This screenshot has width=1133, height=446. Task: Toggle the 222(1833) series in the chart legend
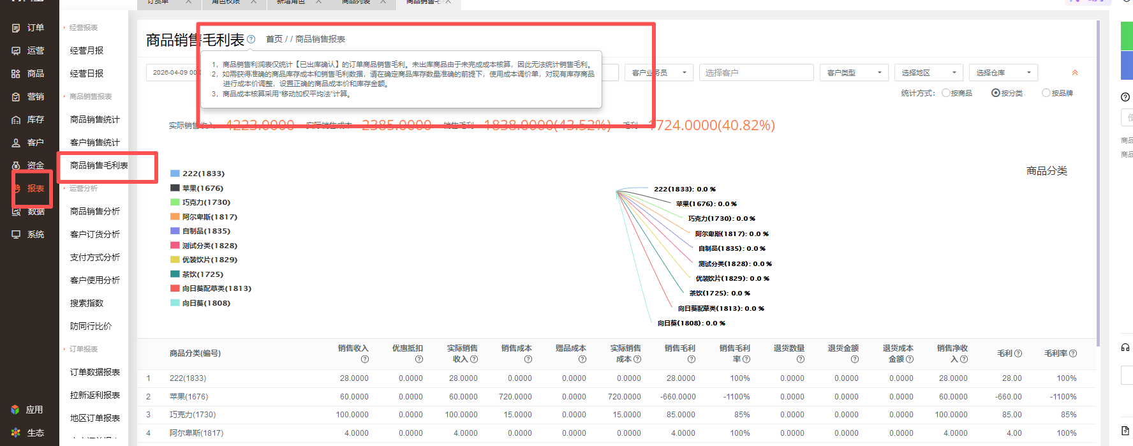(197, 174)
